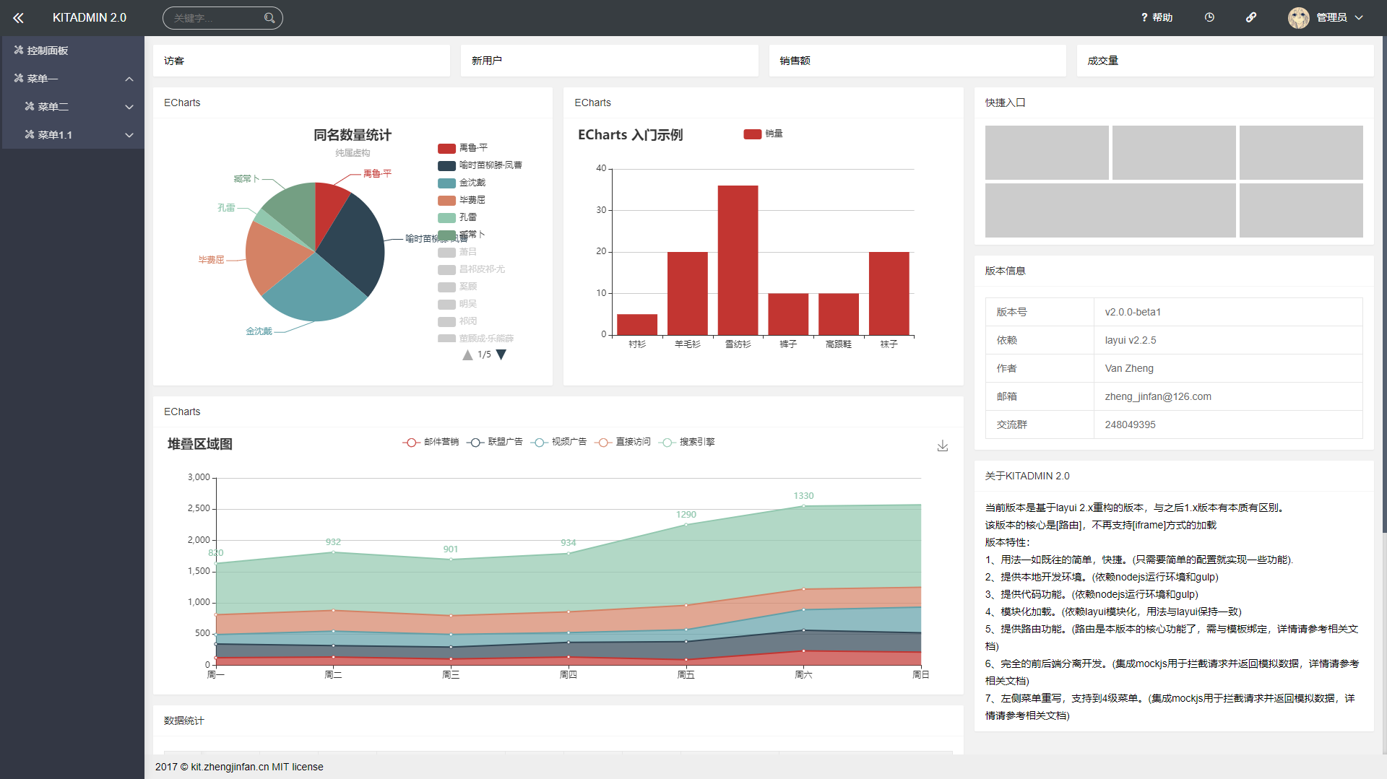Screen dimensions: 1387x779
Task: Click the tallest 雪纺衫 bar in the bar chart
Action: [738, 260]
